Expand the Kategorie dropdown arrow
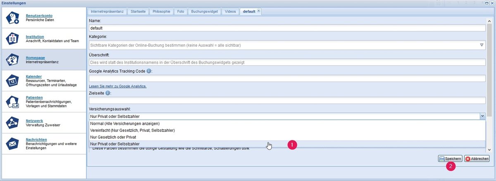Screen dimensions: 496x181 pos(482,45)
